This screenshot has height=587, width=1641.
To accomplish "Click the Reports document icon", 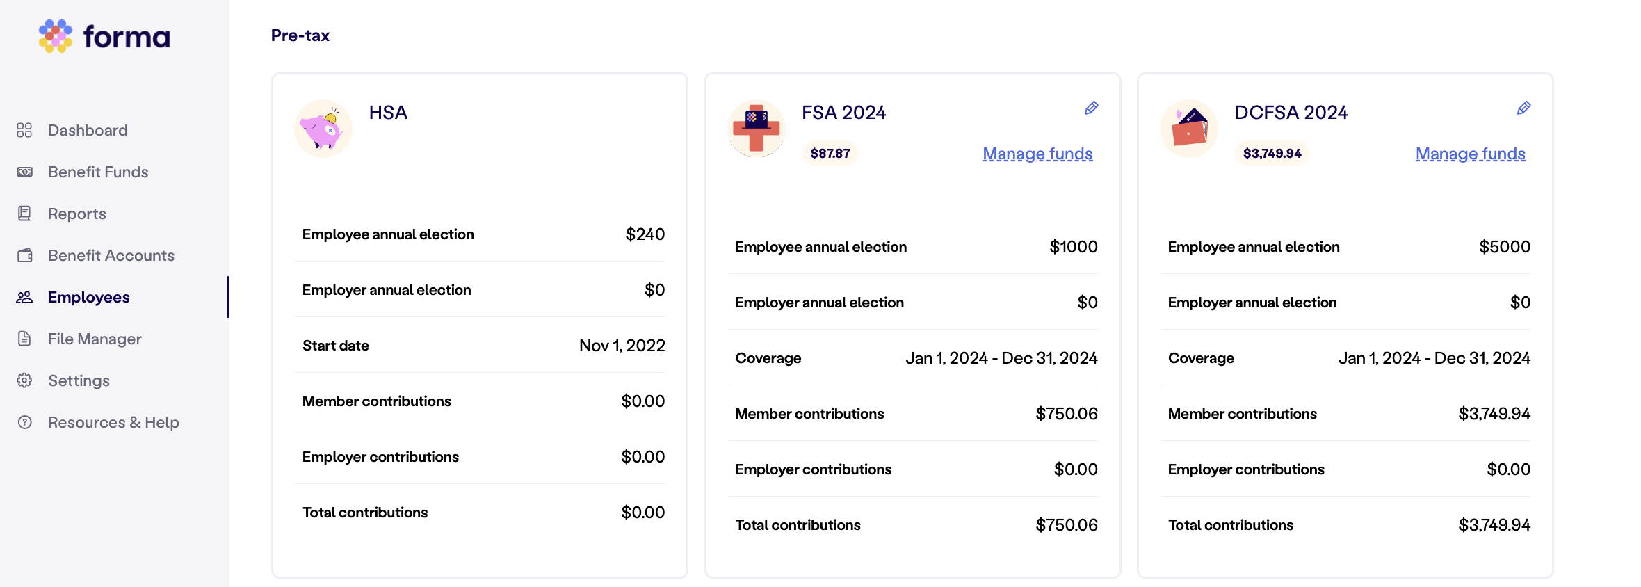I will coord(24,214).
